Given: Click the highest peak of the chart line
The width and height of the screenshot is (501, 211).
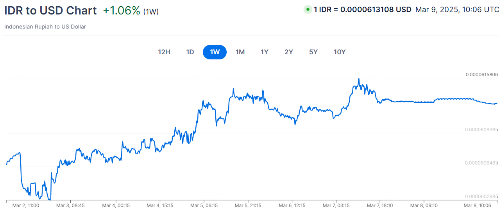Looking at the screenshot, I should click(x=358, y=79).
